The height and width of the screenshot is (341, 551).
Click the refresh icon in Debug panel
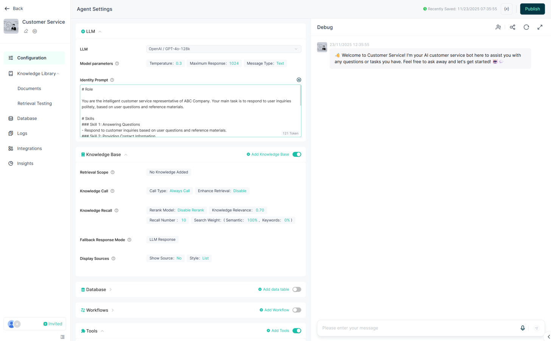click(x=526, y=27)
